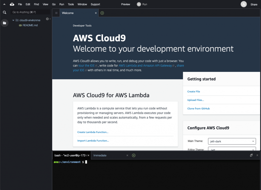Viewport: 261px width, 190px height.
Task: Open file tree settings gear
Action: click(x=47, y=19)
